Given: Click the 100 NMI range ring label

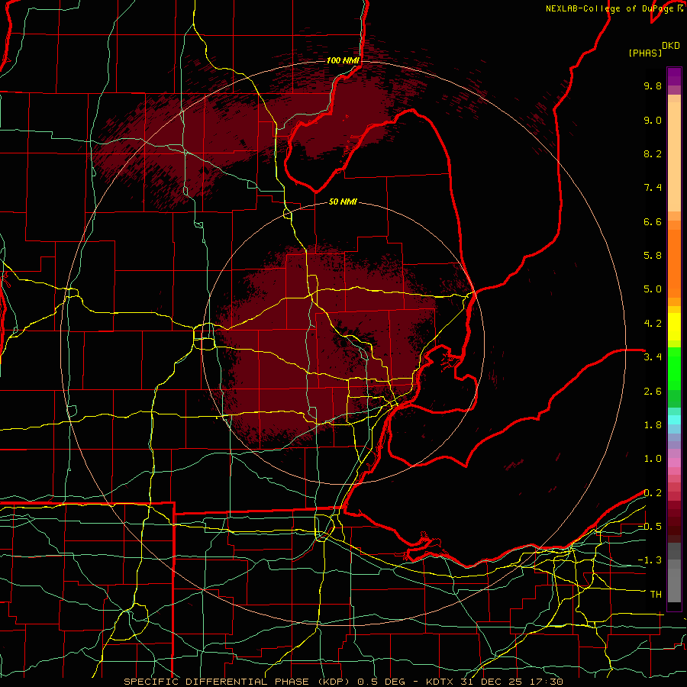Looking at the screenshot, I should pos(343,60).
